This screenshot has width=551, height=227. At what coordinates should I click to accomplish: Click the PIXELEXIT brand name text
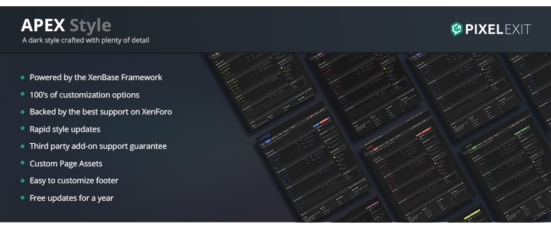498,29
